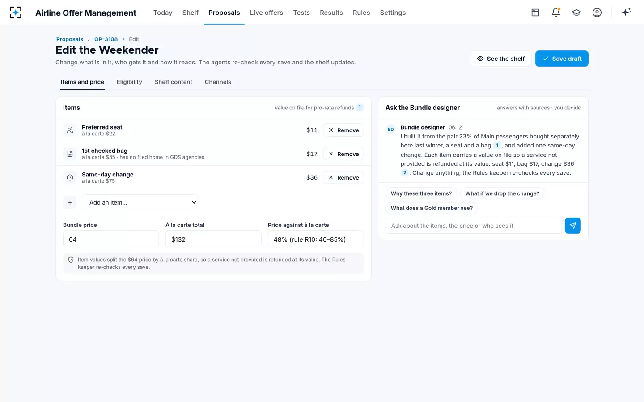Open source reference 1 in designer message
644x402 pixels.
(497, 146)
